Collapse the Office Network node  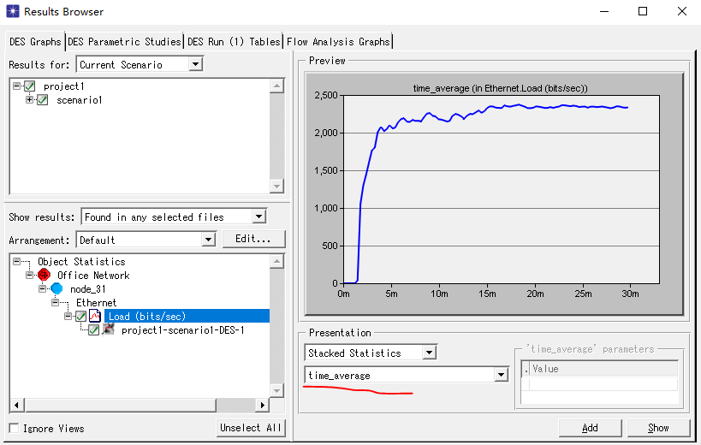pos(29,275)
